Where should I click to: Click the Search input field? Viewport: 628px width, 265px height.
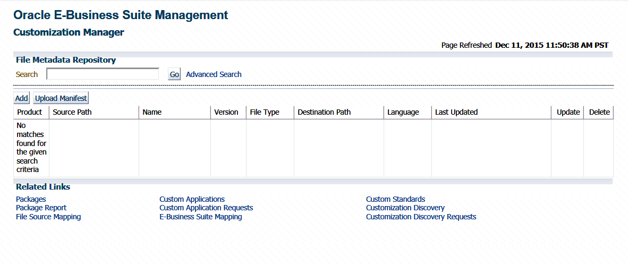pos(103,74)
